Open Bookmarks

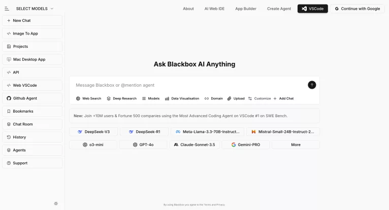pyautogui.click(x=33, y=111)
